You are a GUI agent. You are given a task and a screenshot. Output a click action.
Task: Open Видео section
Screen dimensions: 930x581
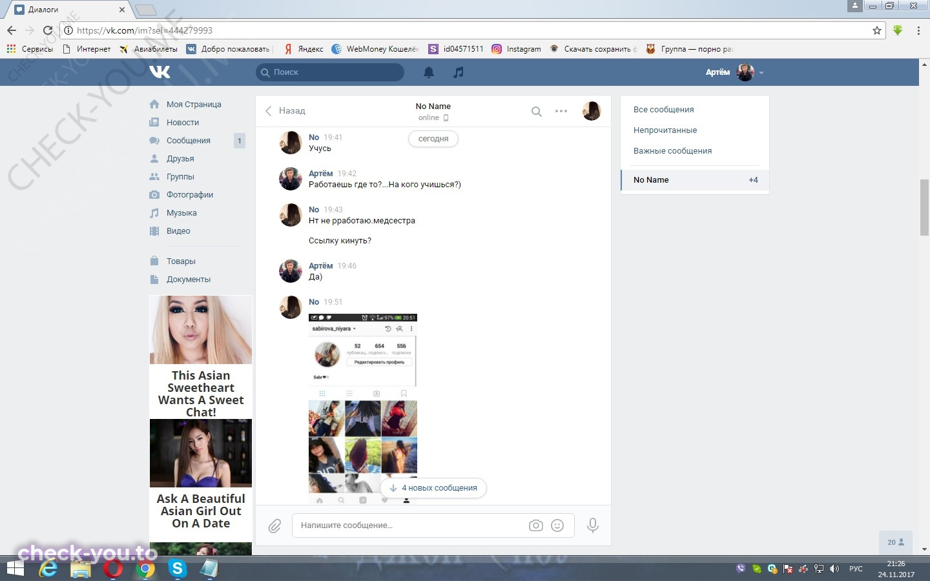(178, 230)
